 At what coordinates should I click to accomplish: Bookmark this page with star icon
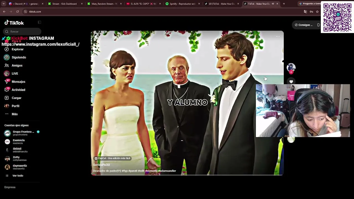click(317, 12)
